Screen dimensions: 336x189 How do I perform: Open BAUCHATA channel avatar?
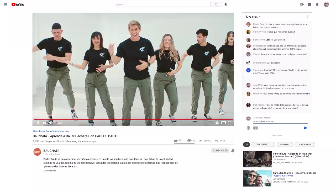click(x=37, y=152)
